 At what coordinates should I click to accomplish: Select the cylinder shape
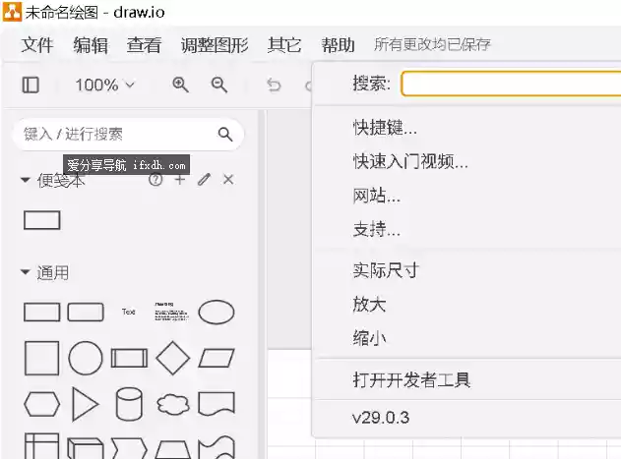click(129, 404)
